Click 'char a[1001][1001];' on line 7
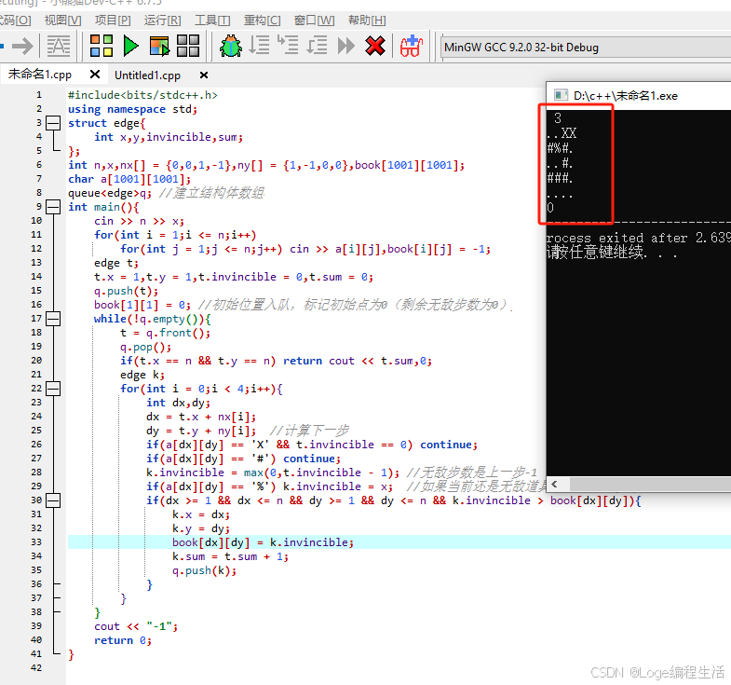This screenshot has width=731, height=685. click(x=129, y=179)
